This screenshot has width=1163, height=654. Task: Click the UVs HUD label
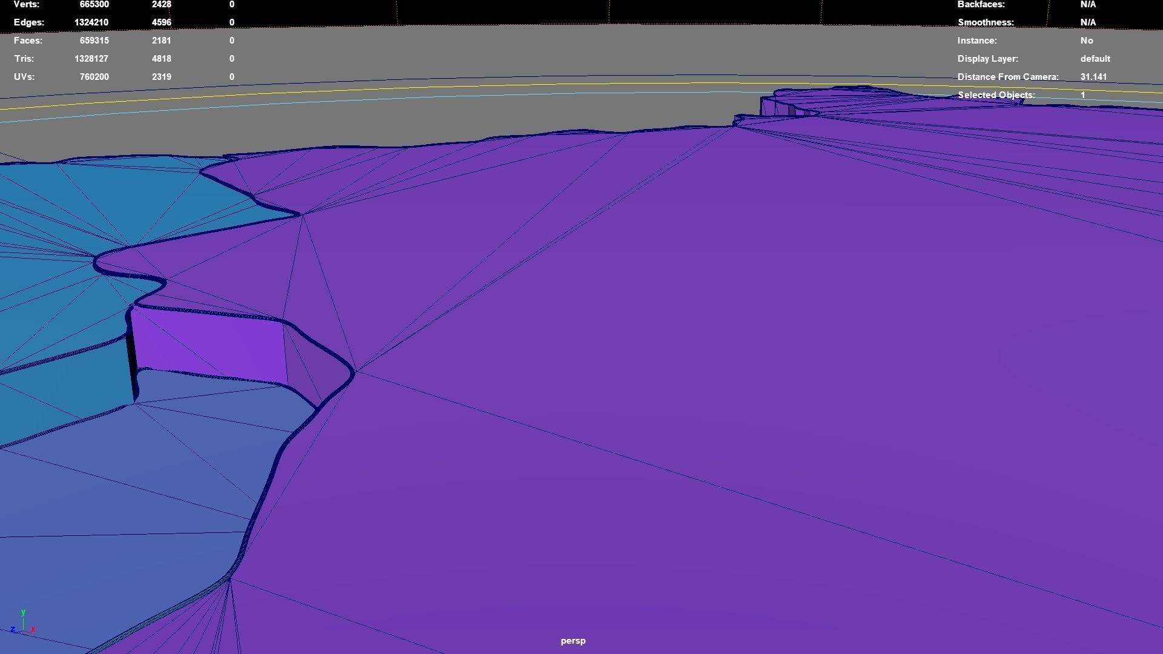[x=24, y=77]
